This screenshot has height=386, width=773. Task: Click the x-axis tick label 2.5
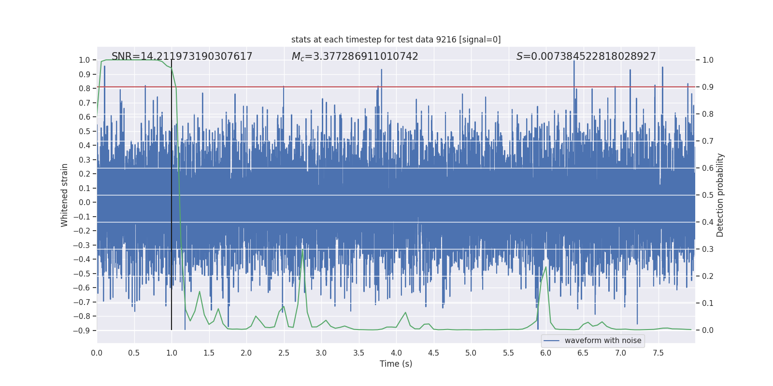[x=284, y=353]
